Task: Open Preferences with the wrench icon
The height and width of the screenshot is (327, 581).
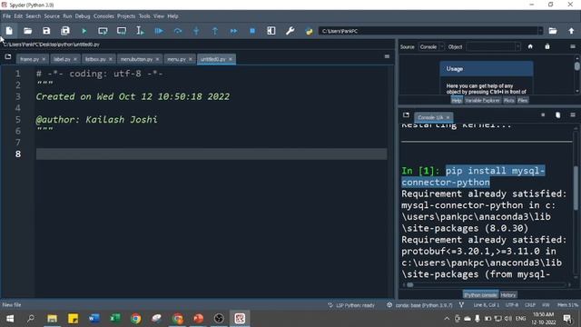Action: (x=290, y=31)
